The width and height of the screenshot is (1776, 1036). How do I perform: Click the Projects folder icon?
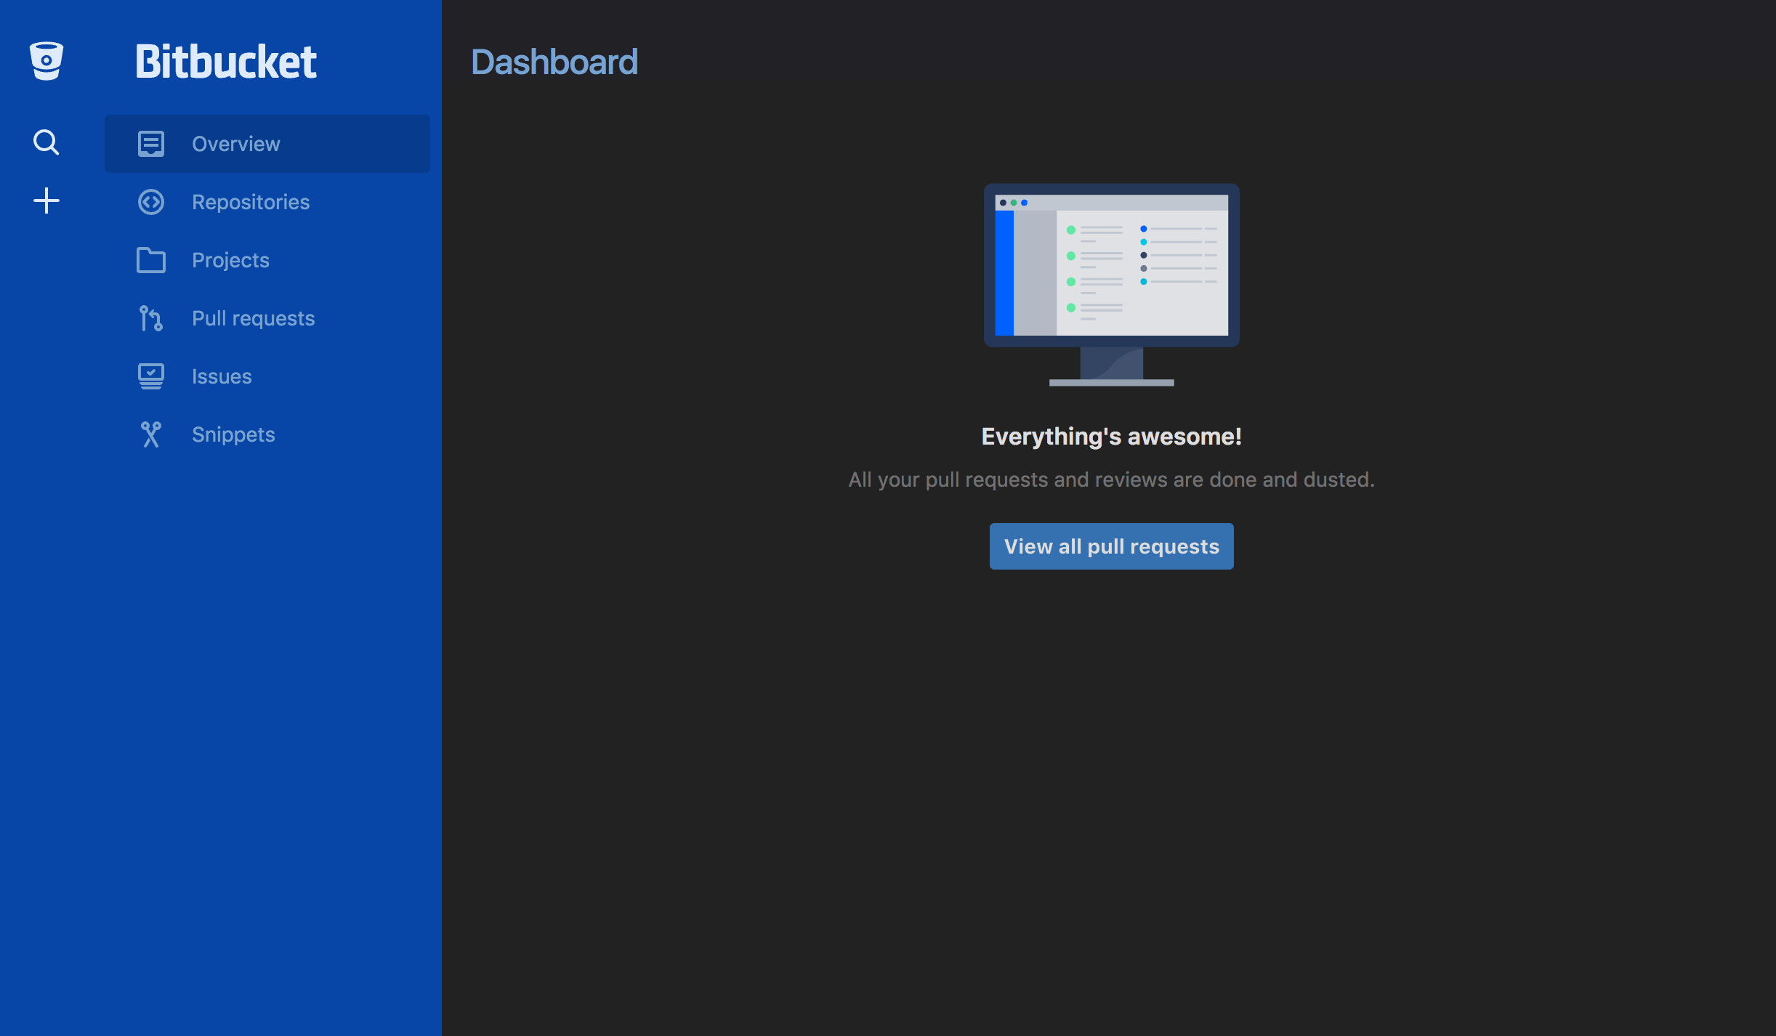coord(150,260)
